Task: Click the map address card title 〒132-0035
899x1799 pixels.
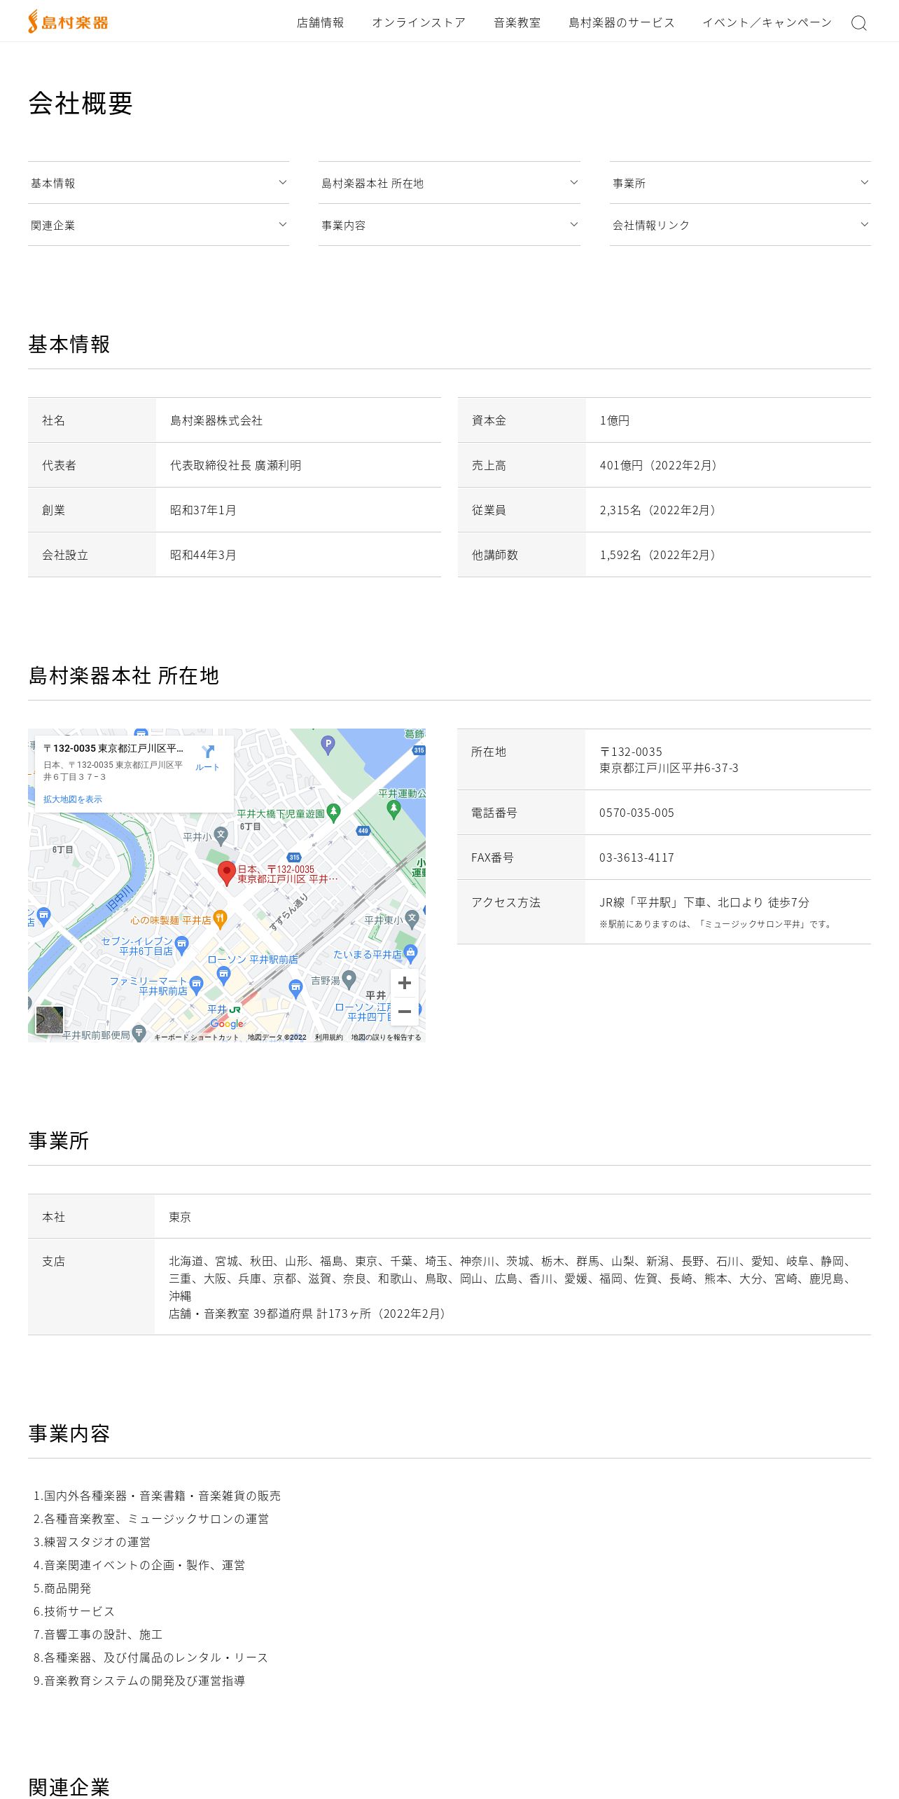Action: click(x=113, y=748)
